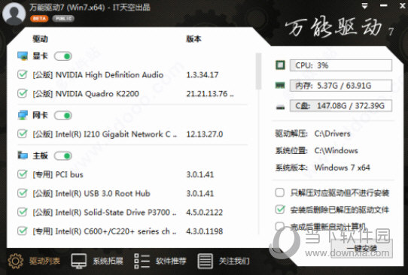Click the 主板 motherboard category icon
This screenshot has width=408, height=275.
pyautogui.click(x=23, y=156)
